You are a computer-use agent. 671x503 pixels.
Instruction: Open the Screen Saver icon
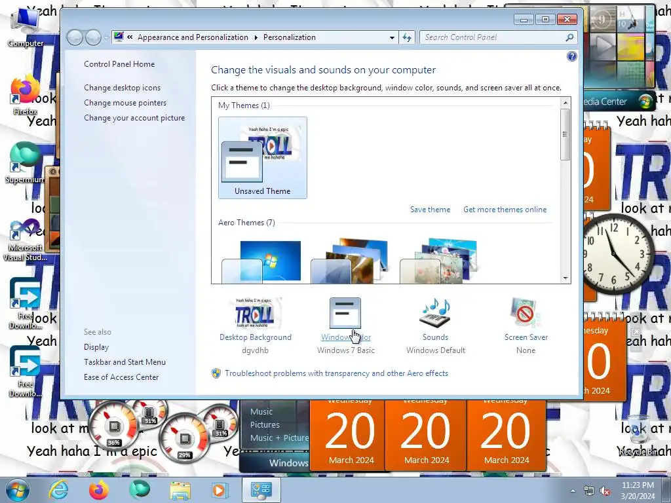526,313
